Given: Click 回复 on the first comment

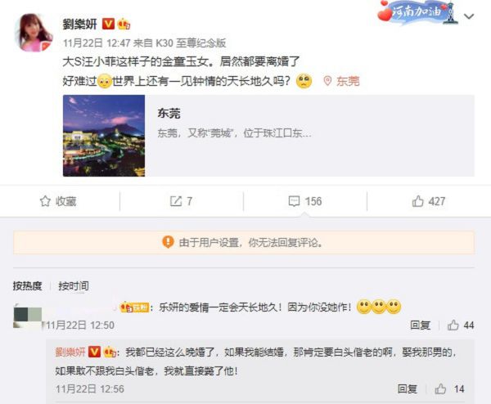Looking at the screenshot, I should pos(421,325).
